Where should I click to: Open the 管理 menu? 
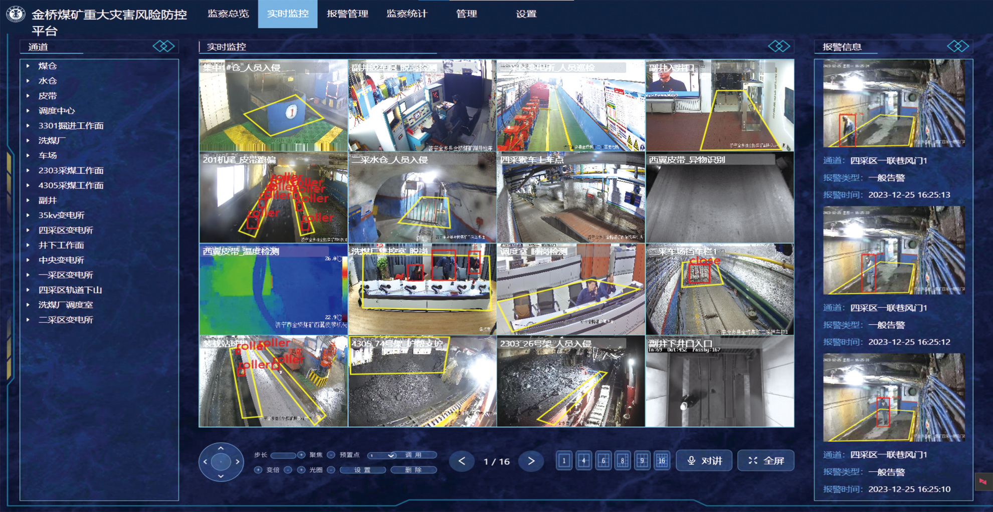tap(466, 14)
